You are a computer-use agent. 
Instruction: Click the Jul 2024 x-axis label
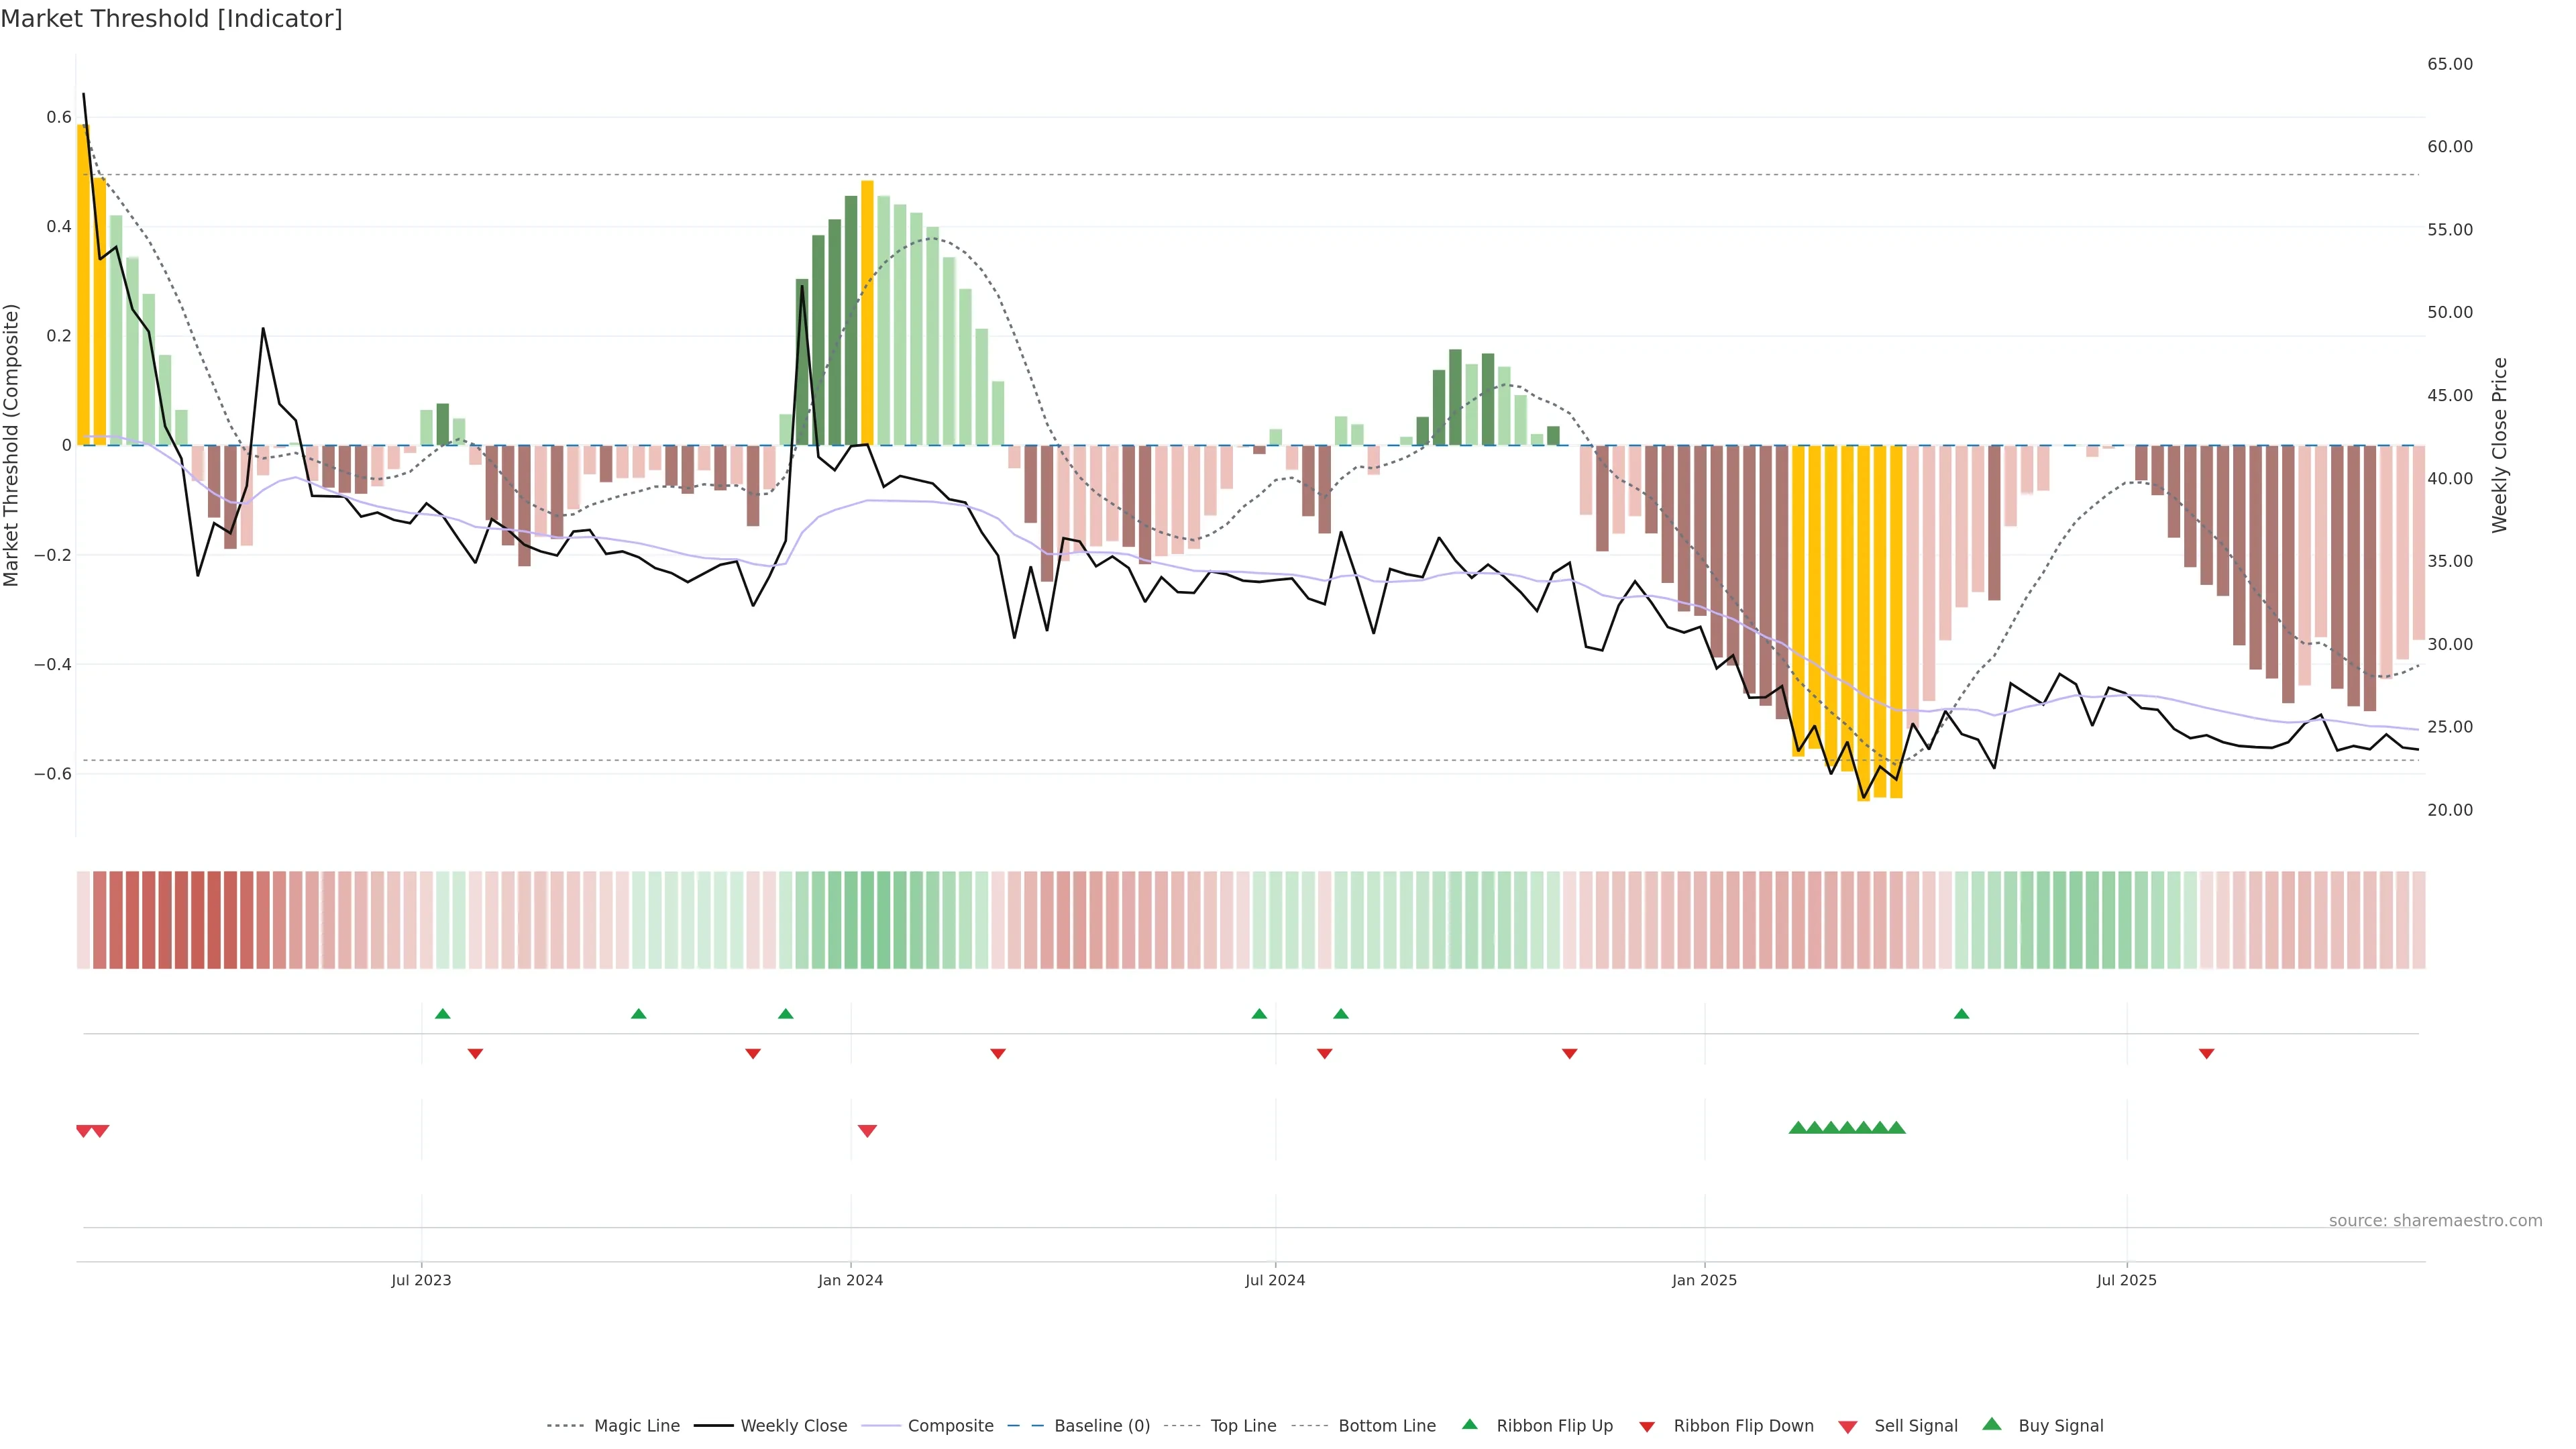point(1275,1280)
